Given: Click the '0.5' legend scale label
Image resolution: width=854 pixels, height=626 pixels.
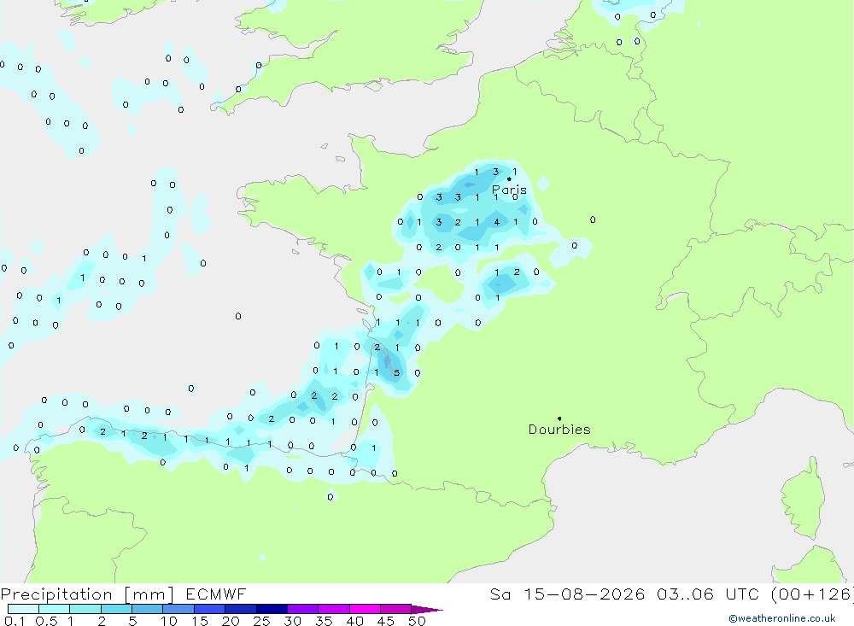Looking at the screenshot, I should (x=46, y=621).
